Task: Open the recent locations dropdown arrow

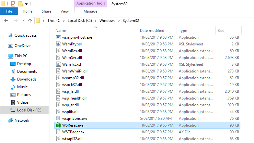Action: coord(23,21)
